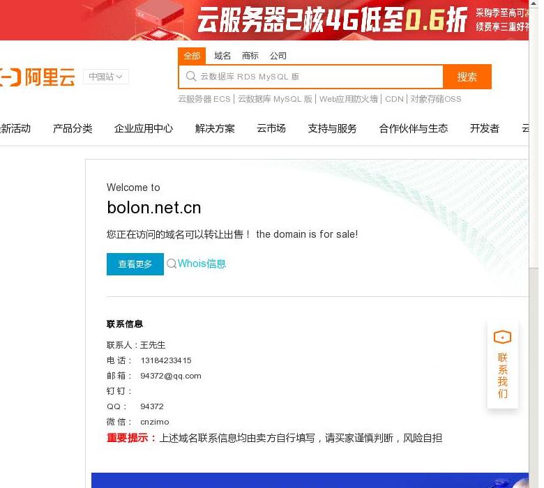Open the 开发者 menu
This screenshot has width=544, height=488.
point(485,129)
